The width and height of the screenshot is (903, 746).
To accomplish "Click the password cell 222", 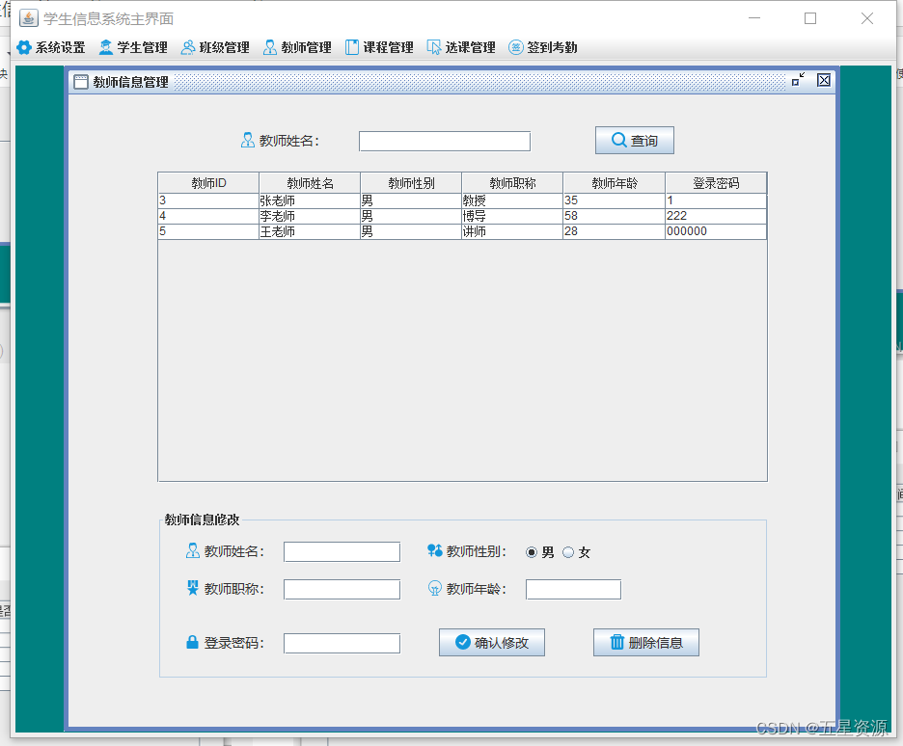I will tap(716, 216).
